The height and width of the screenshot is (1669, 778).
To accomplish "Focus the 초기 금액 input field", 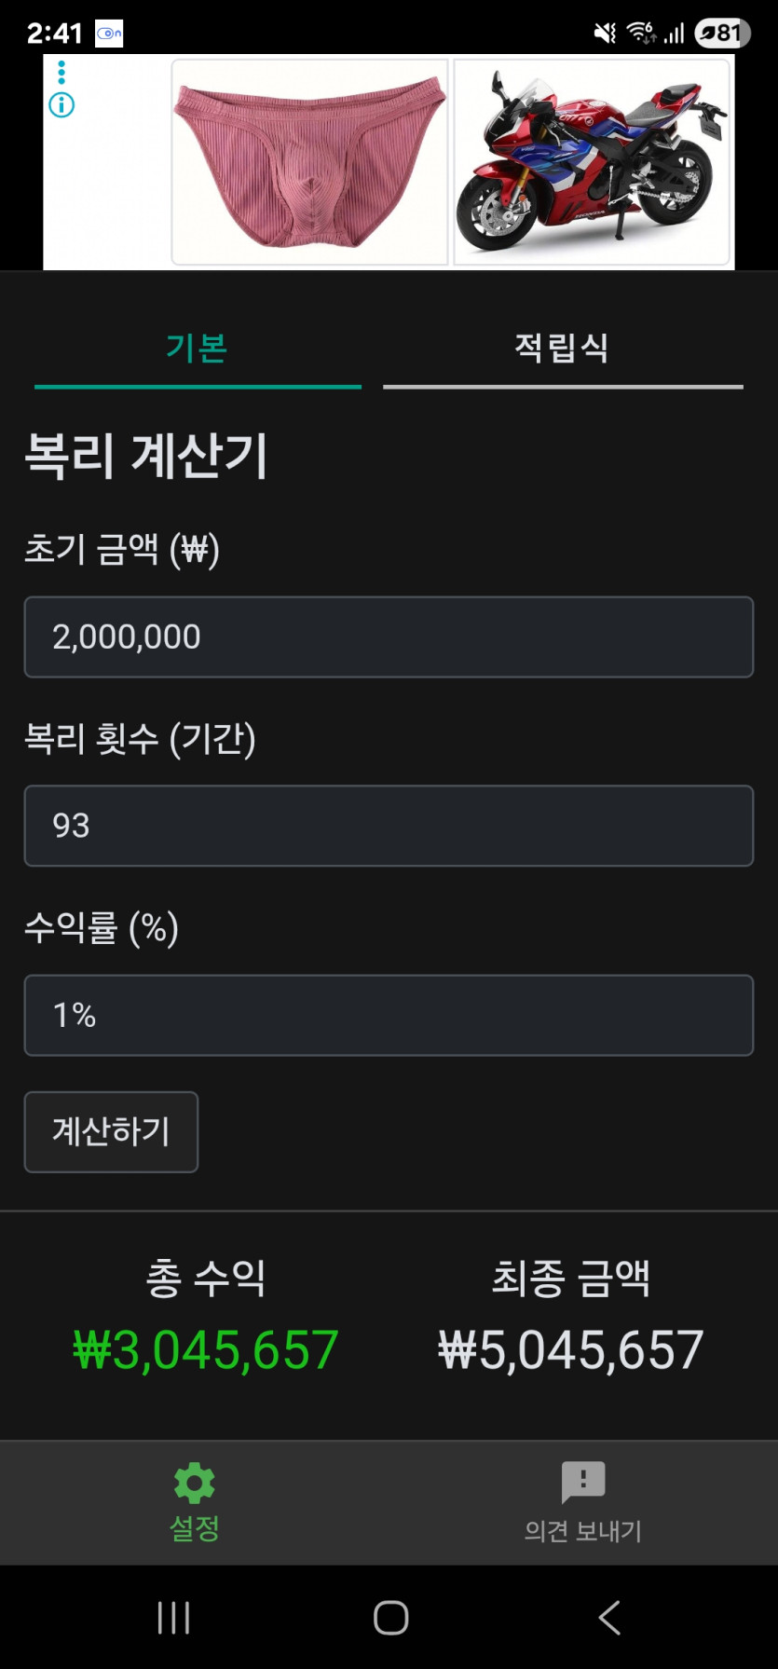I will click(389, 636).
